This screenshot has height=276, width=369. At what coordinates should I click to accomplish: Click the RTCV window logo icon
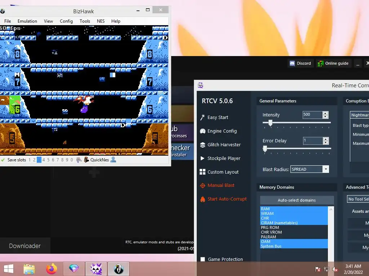200,85
